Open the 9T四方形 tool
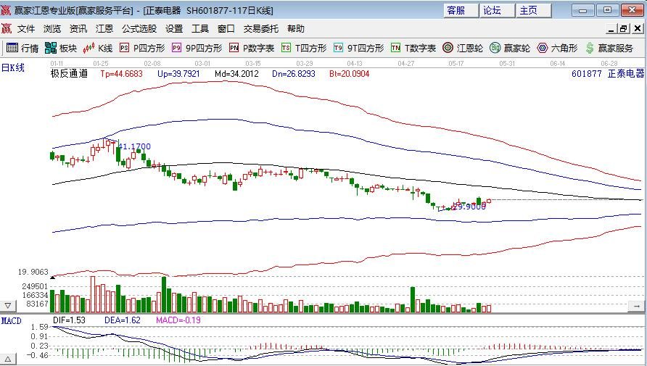Viewport: 647px width, 366px height. 358,49
